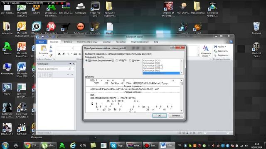
Task: Toggle strikethrough abc formatting in ribbon
Action: [75, 54]
